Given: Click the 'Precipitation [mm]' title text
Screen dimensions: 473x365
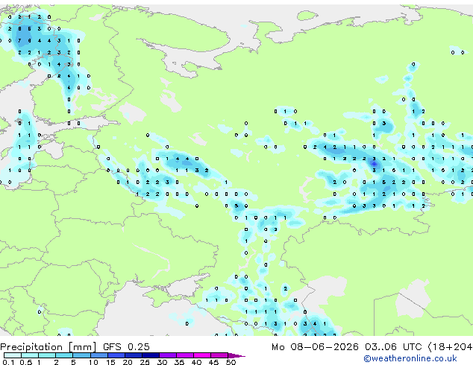Looking at the screenshot, I should [48, 347].
